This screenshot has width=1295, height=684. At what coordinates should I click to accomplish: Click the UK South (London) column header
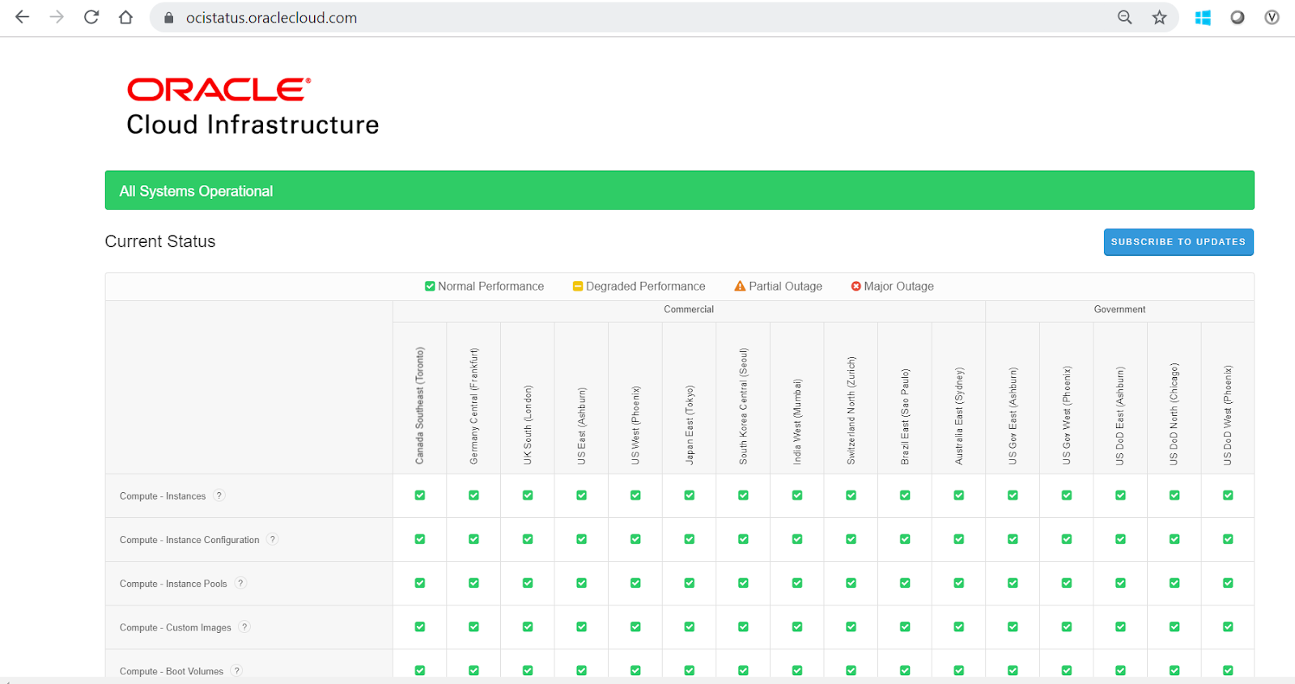[x=528, y=424]
